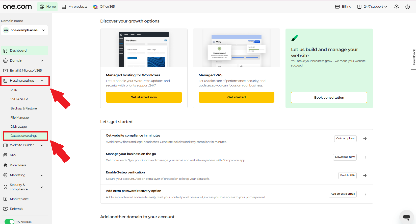Expand the Security & compliance section
The width and height of the screenshot is (416, 224).
[x=24, y=187]
